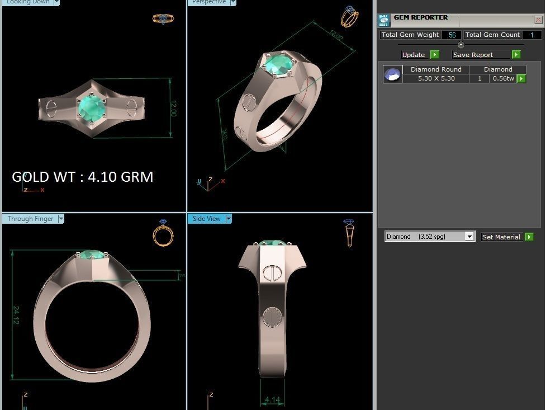Run the green Update arrow
The image size is (546, 410).
click(x=435, y=55)
